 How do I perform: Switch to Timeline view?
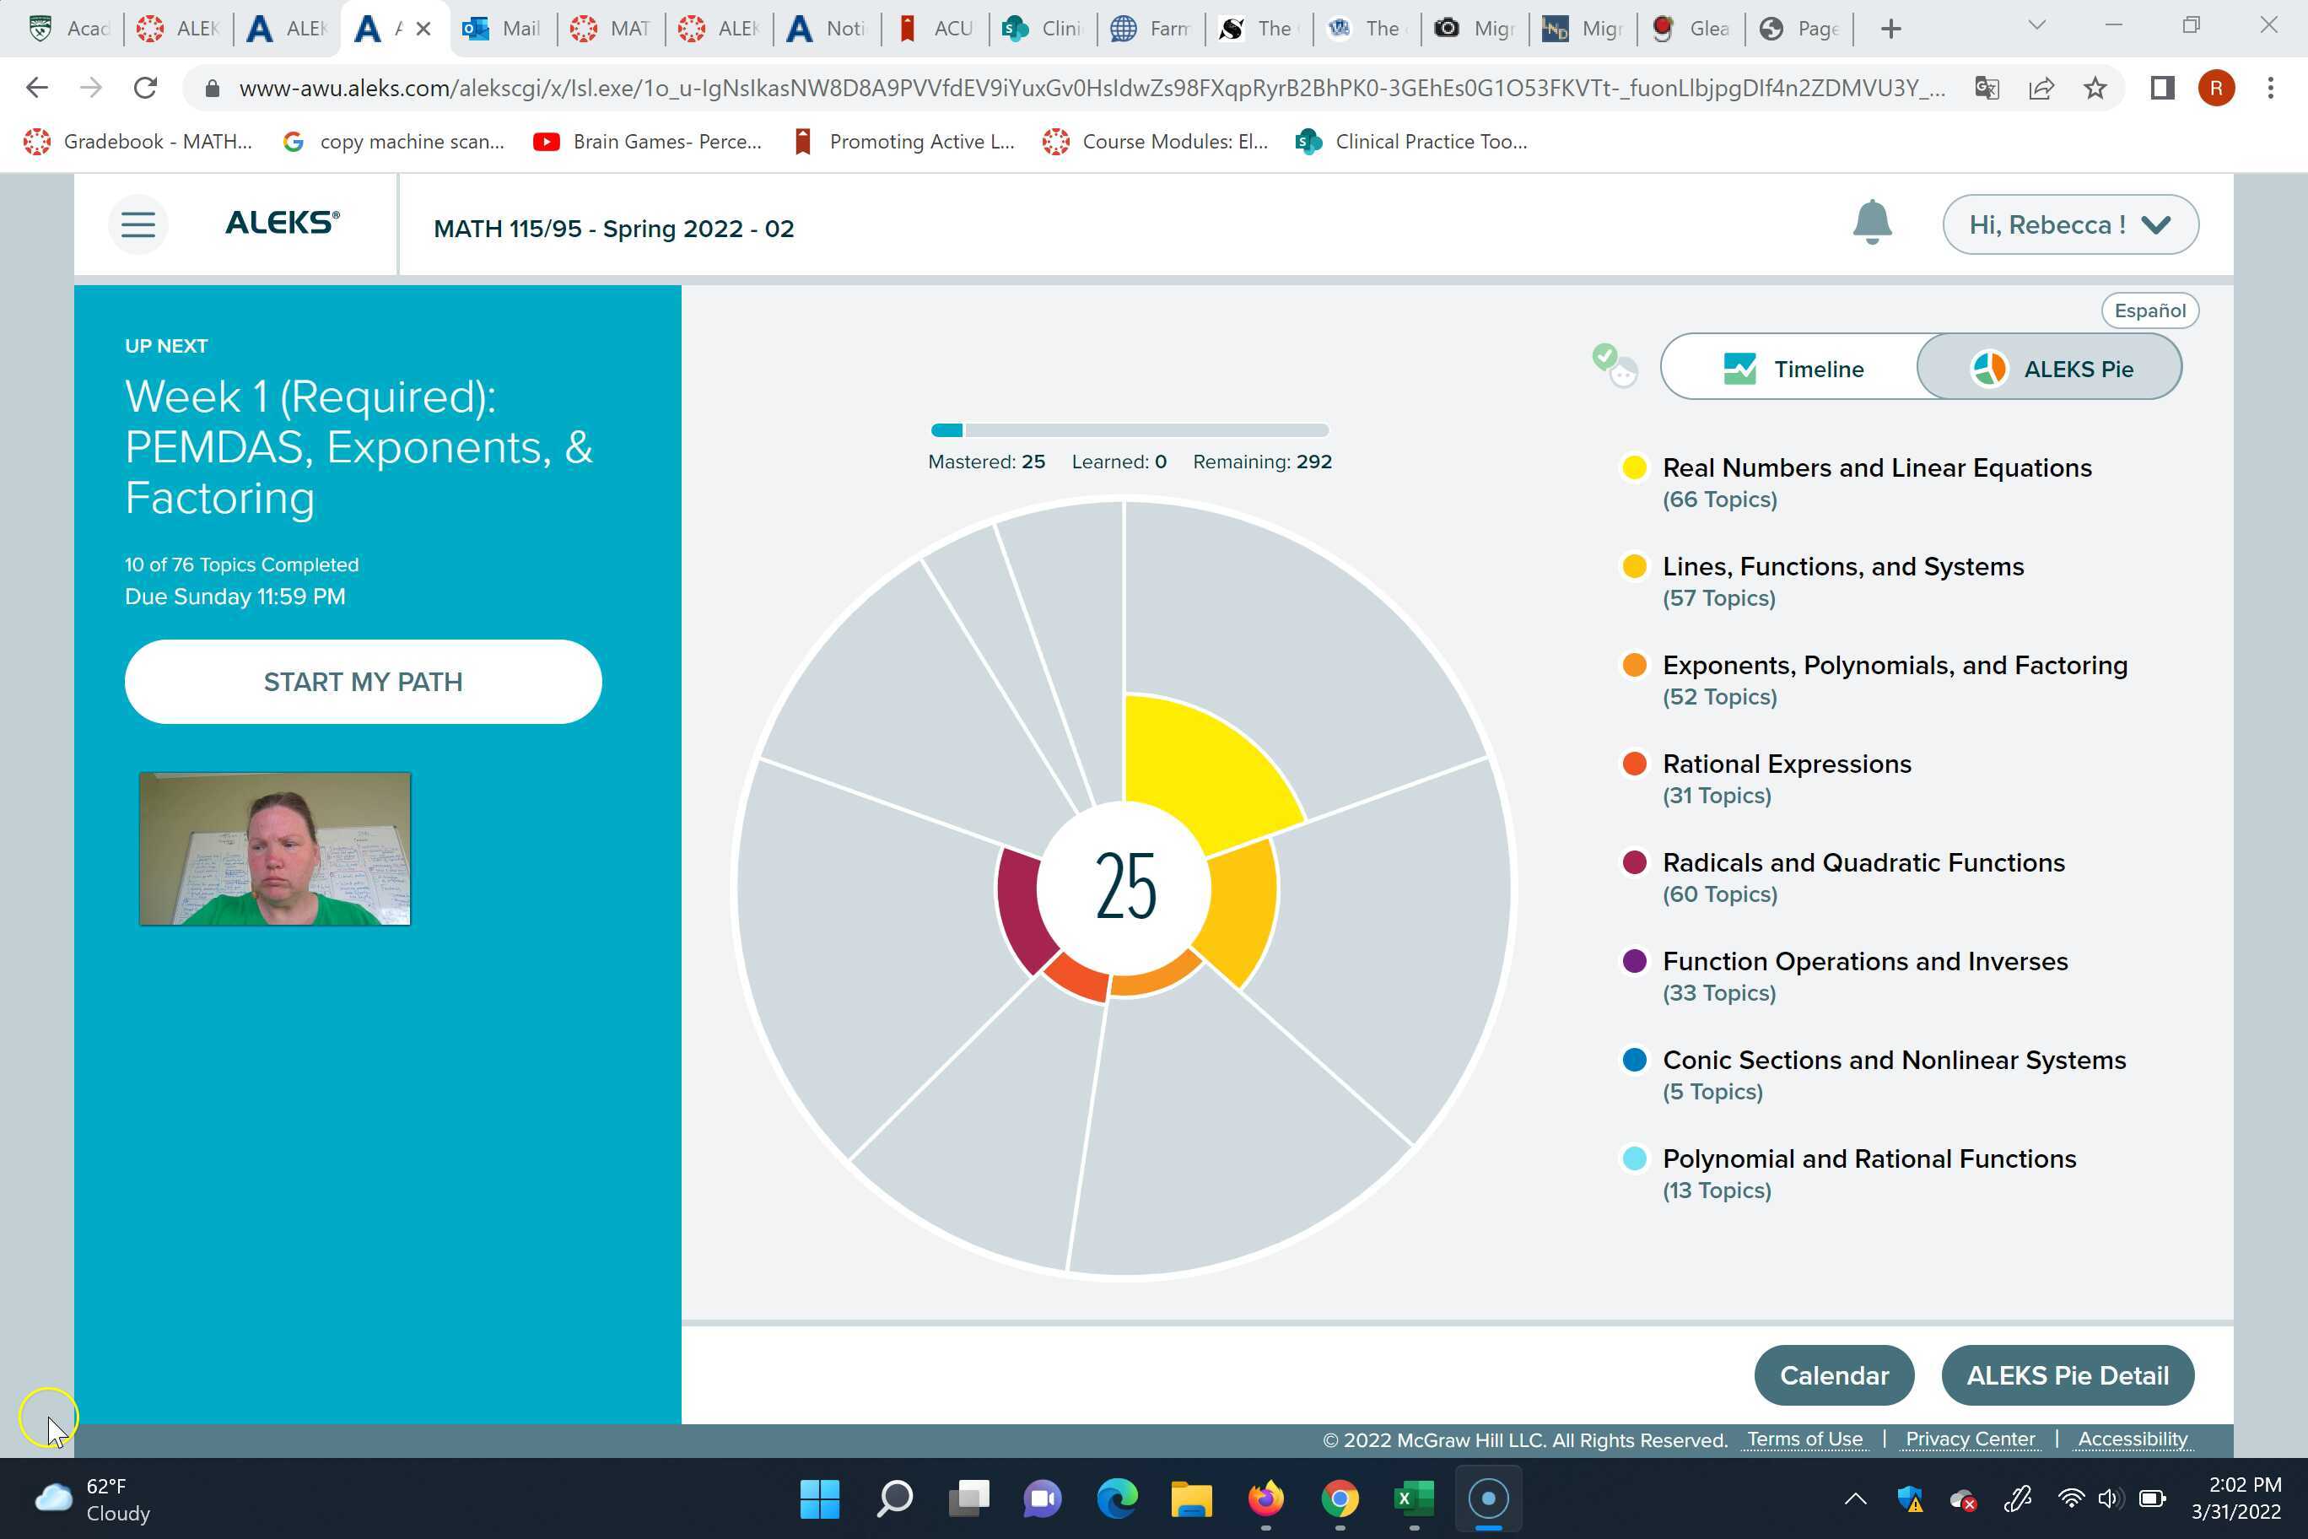tap(1793, 368)
